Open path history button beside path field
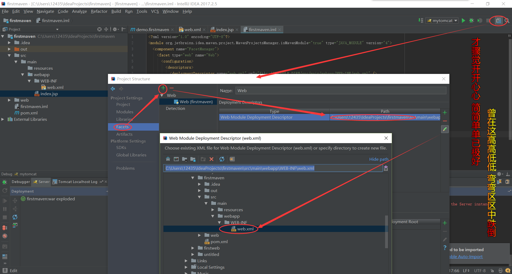Viewport: 512px width, 274px height. click(386, 168)
